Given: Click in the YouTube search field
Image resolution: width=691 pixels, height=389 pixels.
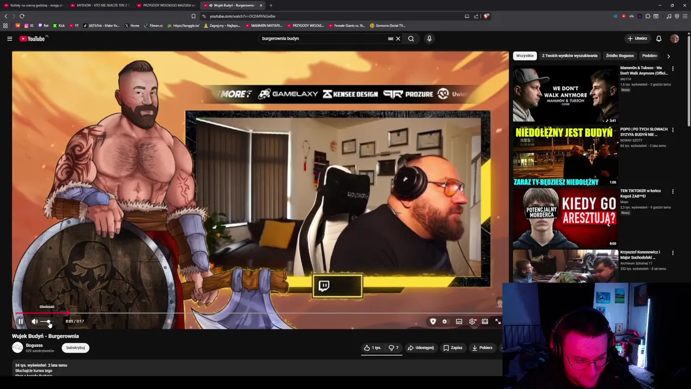Looking at the screenshot, I should tap(323, 38).
